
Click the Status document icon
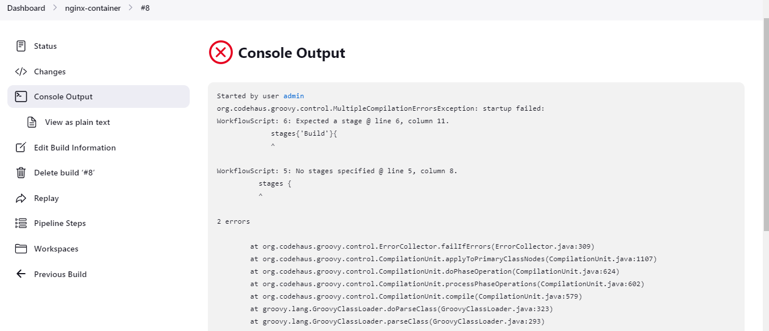[x=21, y=46]
